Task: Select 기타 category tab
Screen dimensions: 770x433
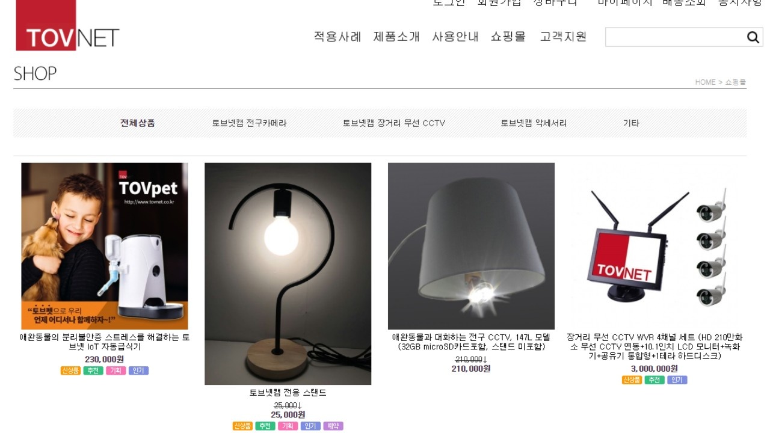Action: 631,123
